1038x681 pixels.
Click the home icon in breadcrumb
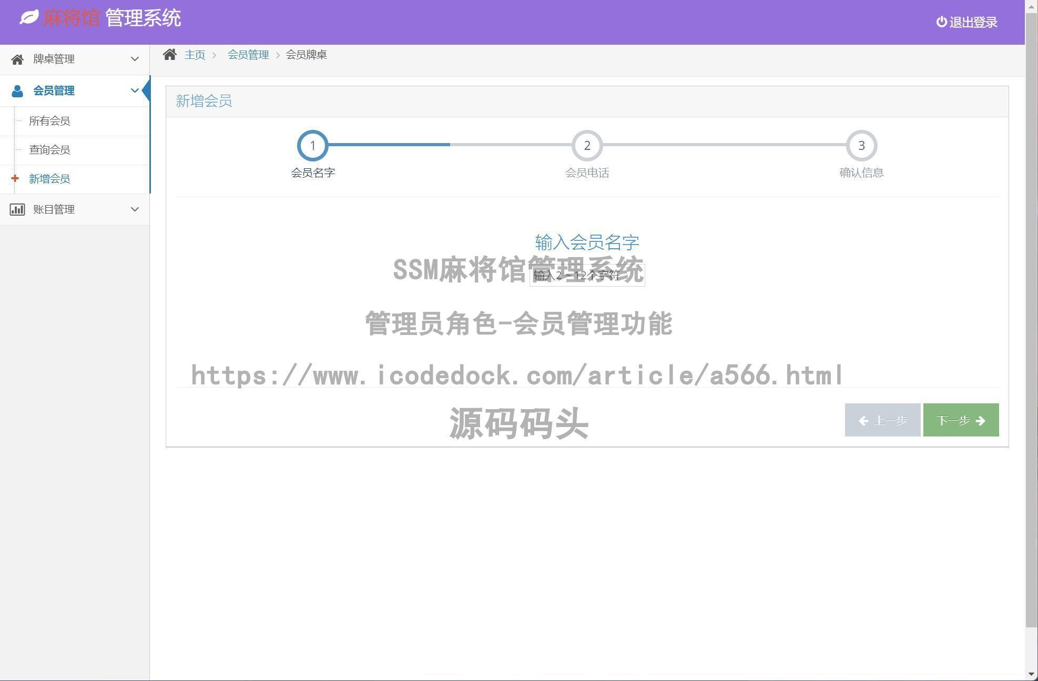(x=169, y=55)
